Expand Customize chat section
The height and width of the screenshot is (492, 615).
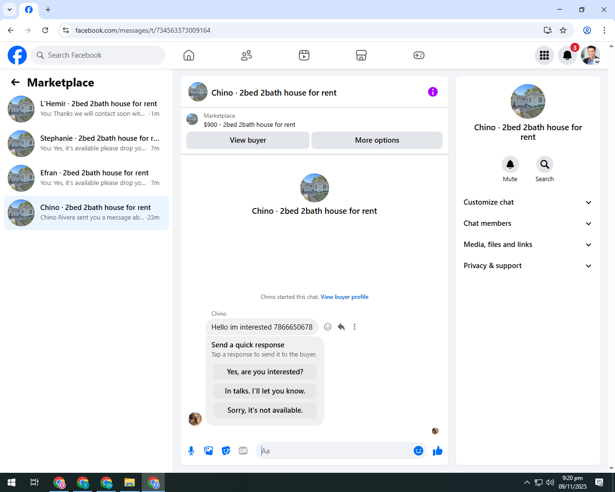pos(528,202)
